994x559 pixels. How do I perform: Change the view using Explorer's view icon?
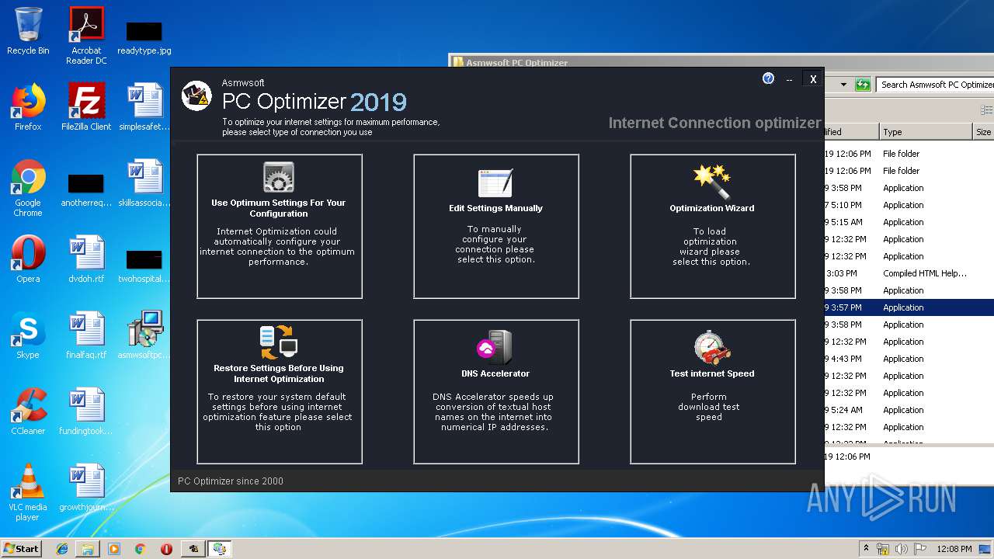(x=986, y=110)
